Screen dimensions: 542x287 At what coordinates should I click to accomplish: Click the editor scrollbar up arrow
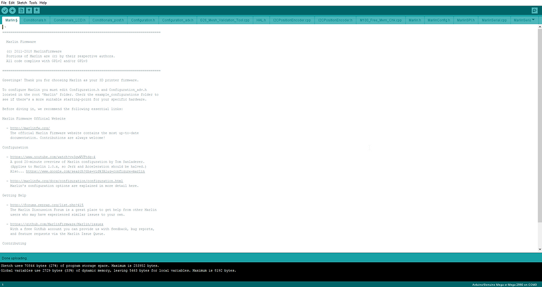[x=540, y=26]
